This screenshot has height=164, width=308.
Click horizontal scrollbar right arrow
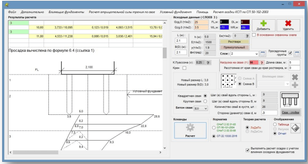pyautogui.click(x=160, y=152)
